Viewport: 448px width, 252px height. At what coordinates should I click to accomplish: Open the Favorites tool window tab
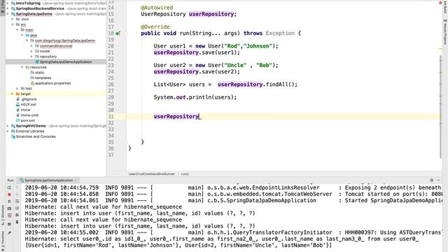pos(3,240)
